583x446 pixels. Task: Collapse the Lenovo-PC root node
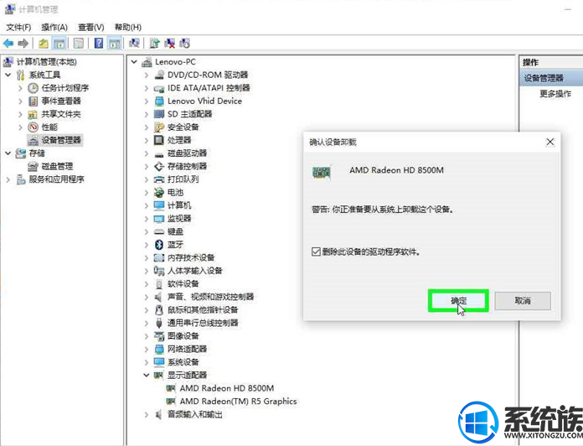coord(134,62)
